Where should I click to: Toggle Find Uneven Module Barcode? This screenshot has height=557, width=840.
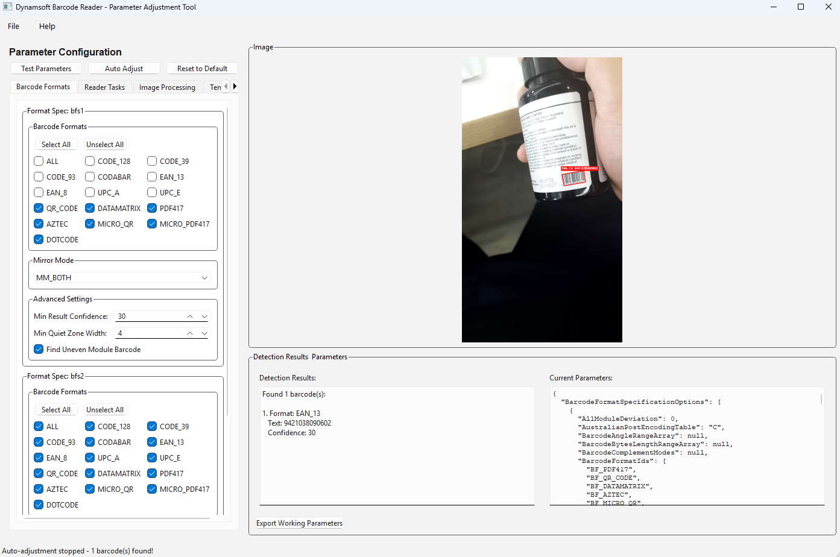point(38,349)
